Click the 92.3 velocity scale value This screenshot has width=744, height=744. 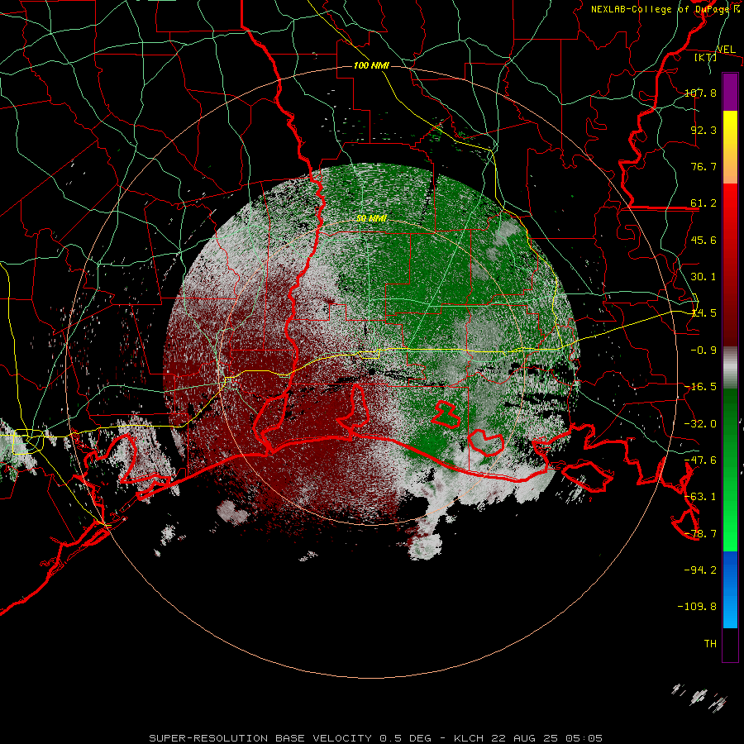tap(703, 130)
